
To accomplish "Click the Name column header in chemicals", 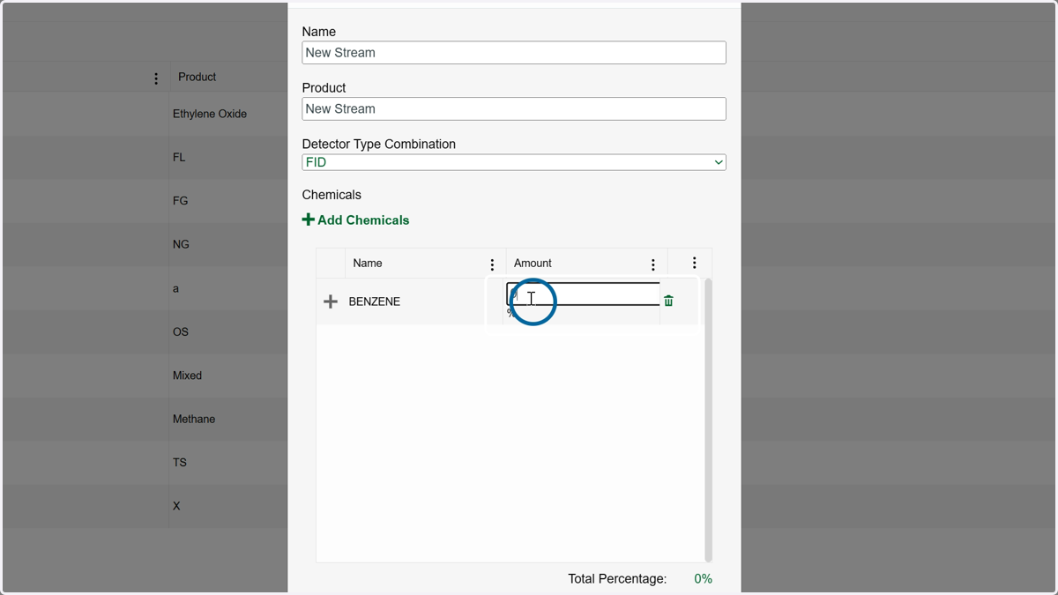I will pos(368,264).
